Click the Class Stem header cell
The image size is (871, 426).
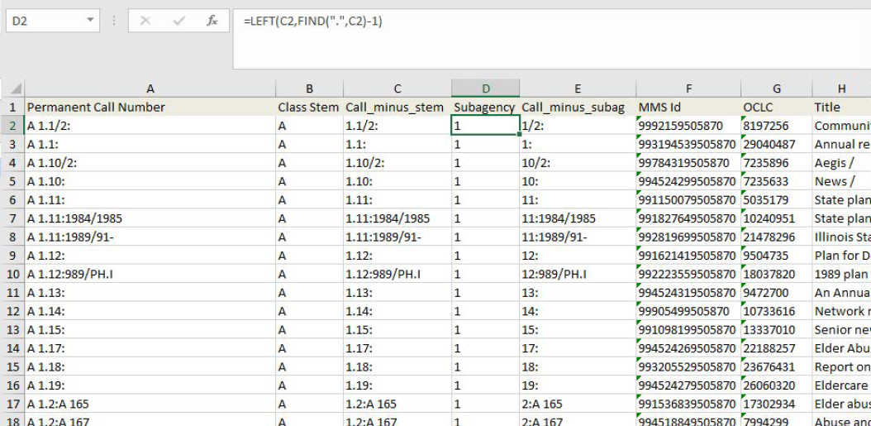coord(308,108)
